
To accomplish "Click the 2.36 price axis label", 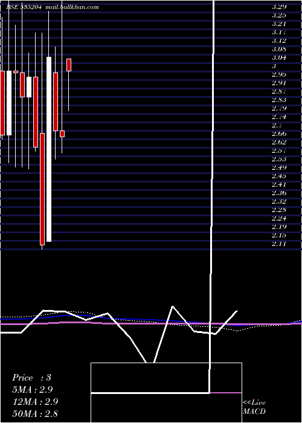I will (279, 193).
